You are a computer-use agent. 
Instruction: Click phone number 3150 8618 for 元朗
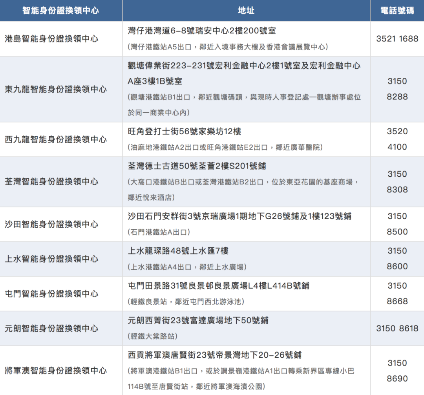(397, 328)
